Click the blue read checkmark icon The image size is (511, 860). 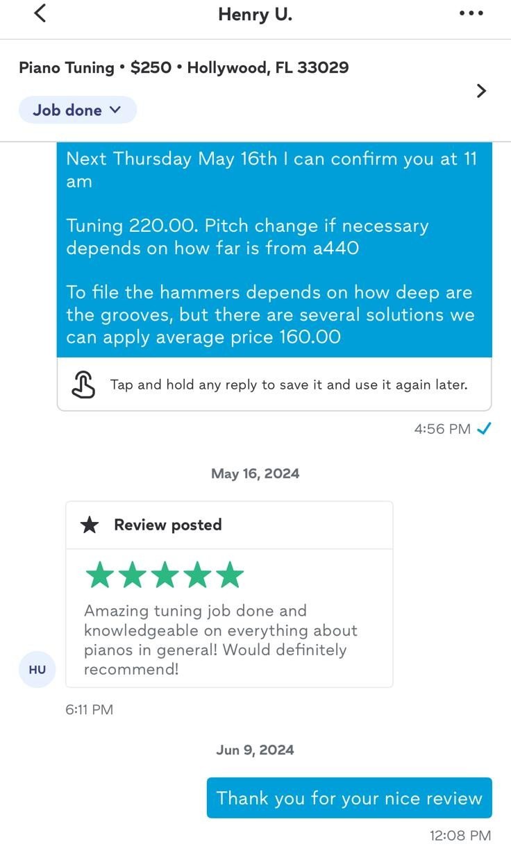pos(485,429)
